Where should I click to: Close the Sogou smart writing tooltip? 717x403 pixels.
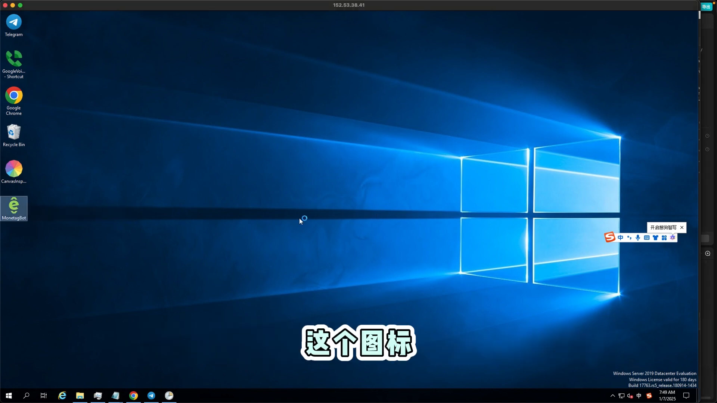tap(682, 228)
